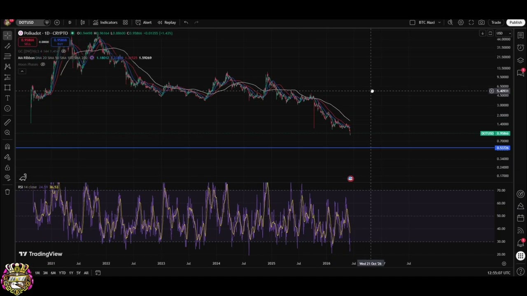The image size is (527, 296).
Task: Toggle visibility of Moon Phases indicator
Action: tap(42, 64)
